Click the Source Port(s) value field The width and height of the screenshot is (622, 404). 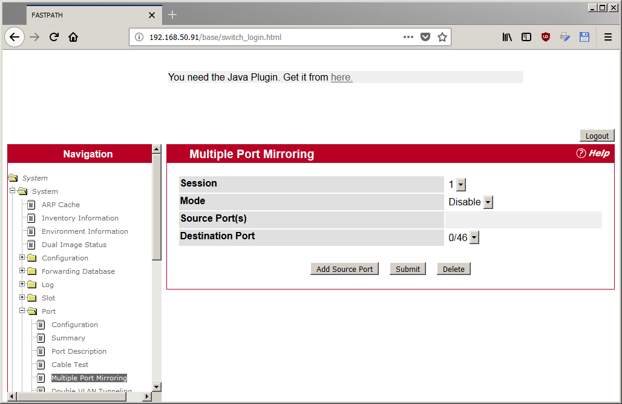tap(523, 220)
